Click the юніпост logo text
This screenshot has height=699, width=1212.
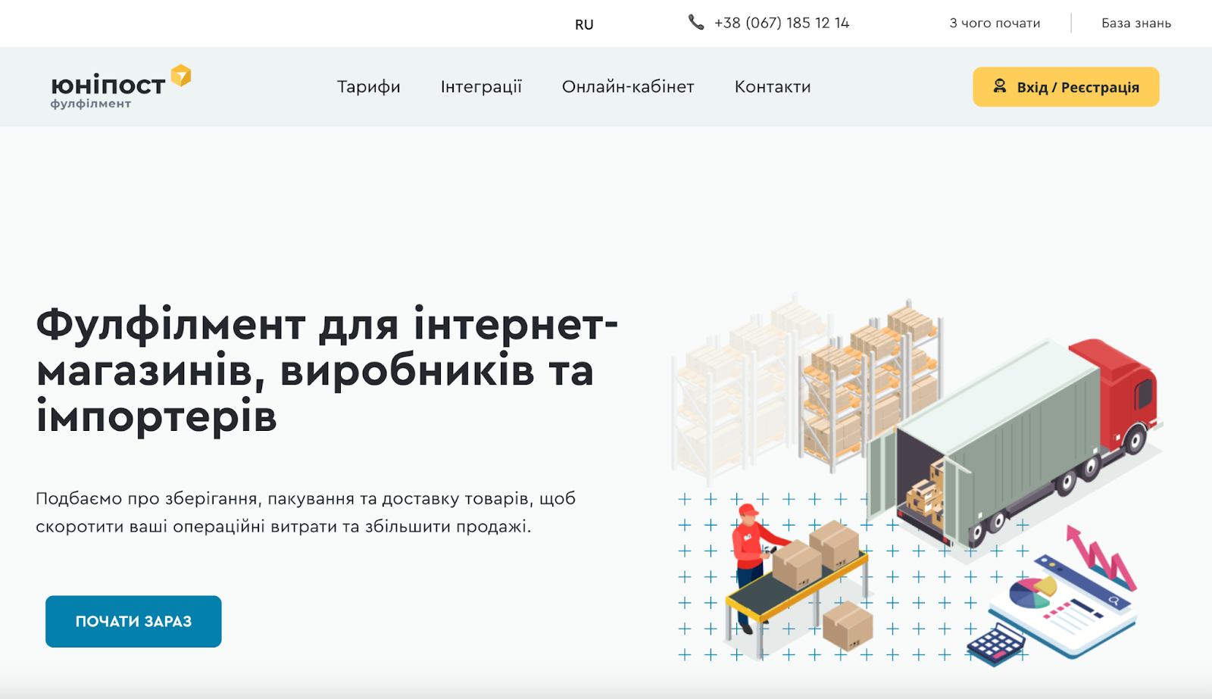pyautogui.click(x=108, y=86)
